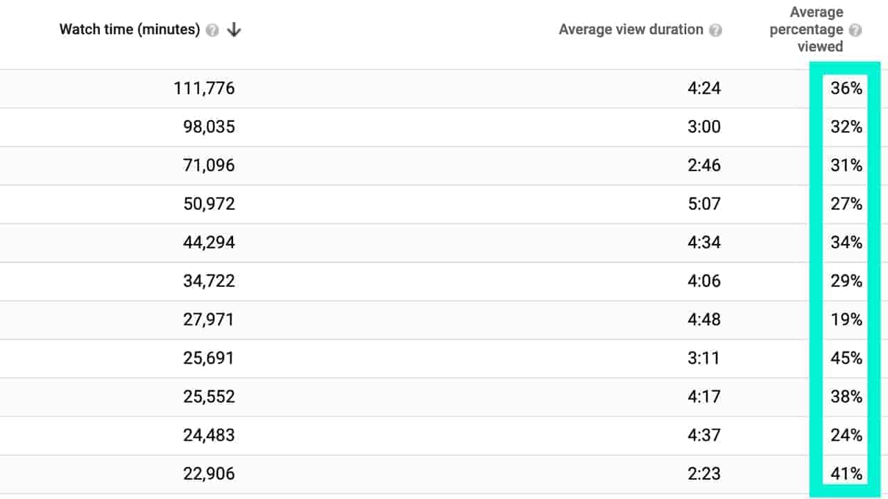Click the 29% percentage viewed value

click(846, 281)
